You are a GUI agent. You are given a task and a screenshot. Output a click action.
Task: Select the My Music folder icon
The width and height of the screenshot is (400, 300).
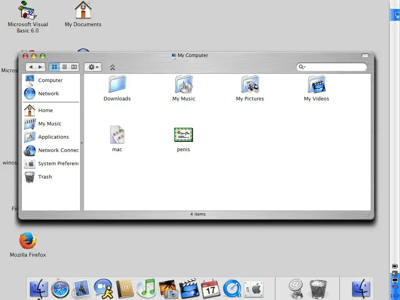tap(184, 84)
